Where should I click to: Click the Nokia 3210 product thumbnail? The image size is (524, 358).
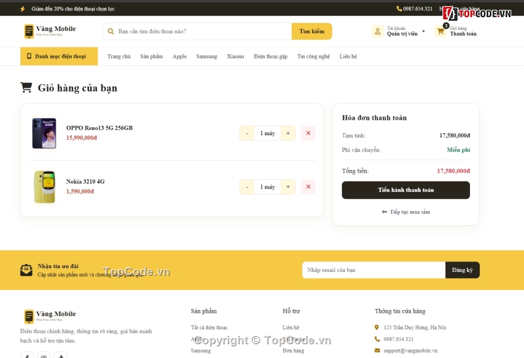44,187
